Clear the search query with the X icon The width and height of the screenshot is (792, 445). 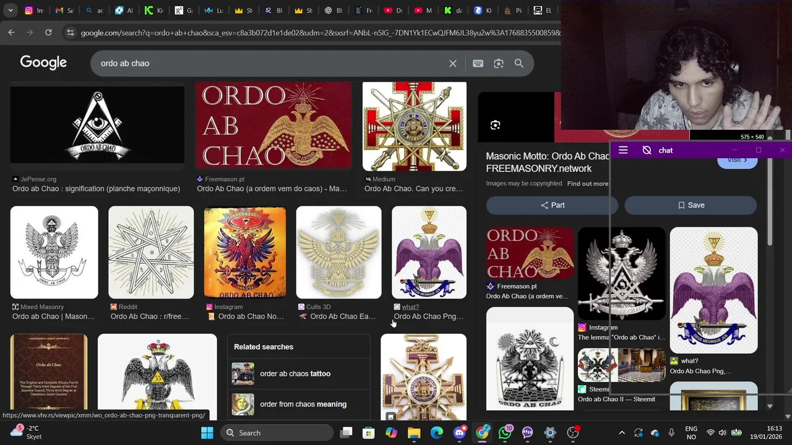tap(453, 63)
